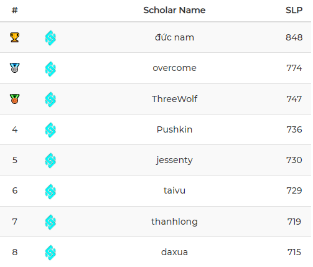Open scholar ThreeWolf
Viewport: 313px width, 267px height.
coord(174,99)
